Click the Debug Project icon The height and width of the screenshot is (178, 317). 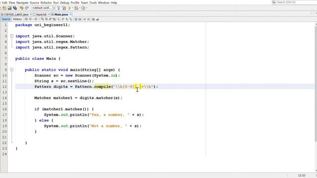(x=76, y=8)
